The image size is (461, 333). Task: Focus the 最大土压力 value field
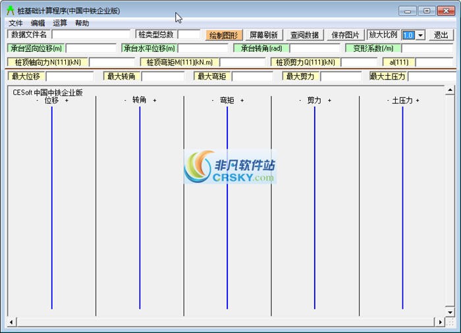click(432, 76)
